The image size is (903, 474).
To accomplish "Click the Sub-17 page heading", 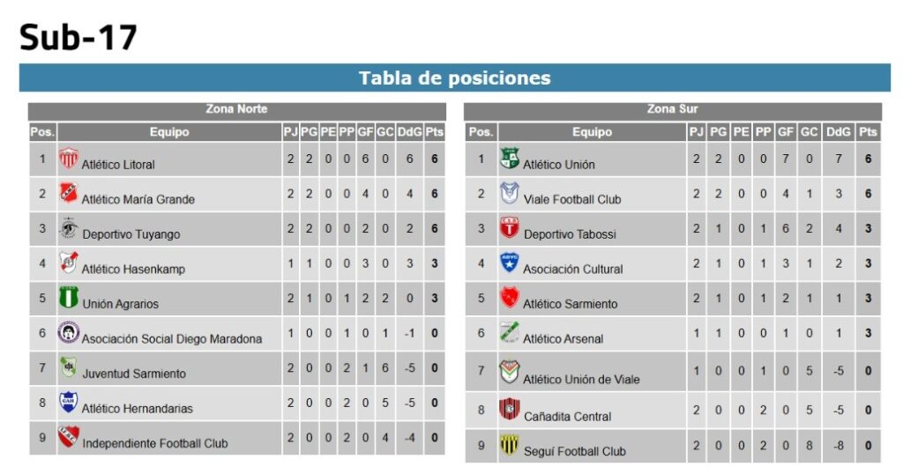I will click(78, 37).
